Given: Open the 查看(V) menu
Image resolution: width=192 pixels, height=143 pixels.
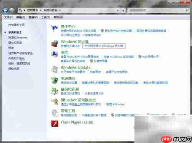Looking at the screenshot, I should 33,17.
